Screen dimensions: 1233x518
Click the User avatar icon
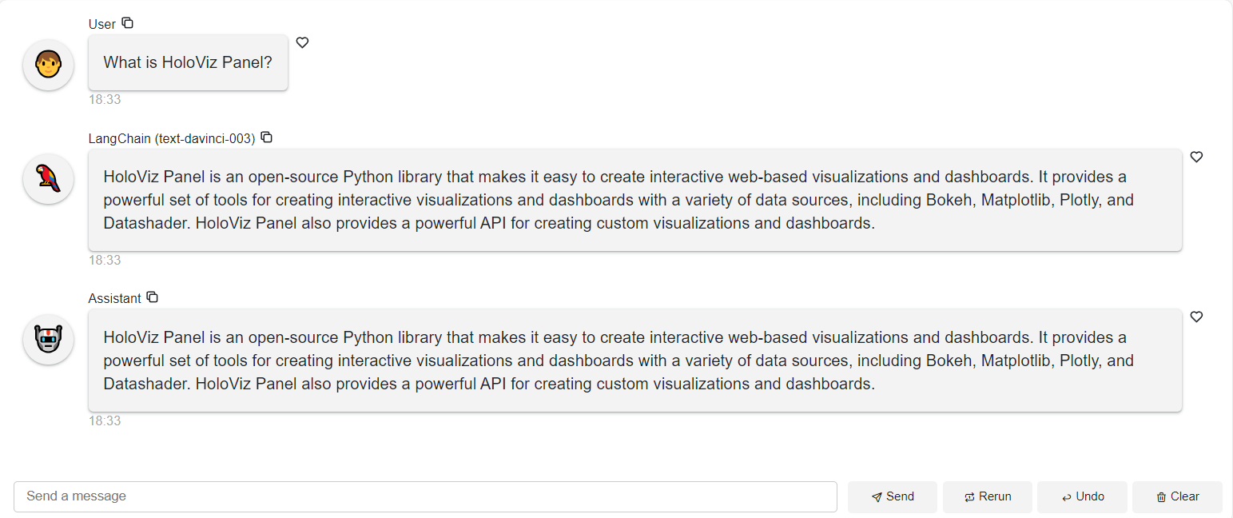pyautogui.click(x=49, y=65)
